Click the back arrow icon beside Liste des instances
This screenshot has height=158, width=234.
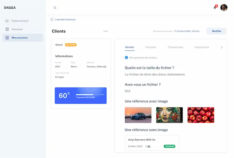coord(52,19)
